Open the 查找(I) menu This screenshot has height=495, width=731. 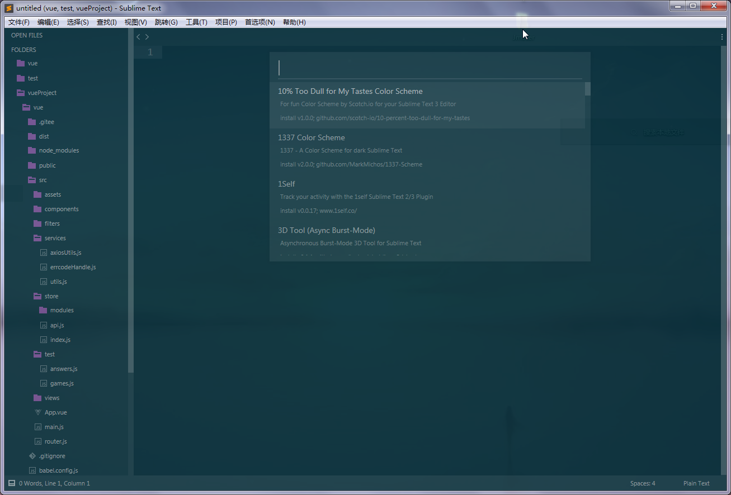coord(107,22)
